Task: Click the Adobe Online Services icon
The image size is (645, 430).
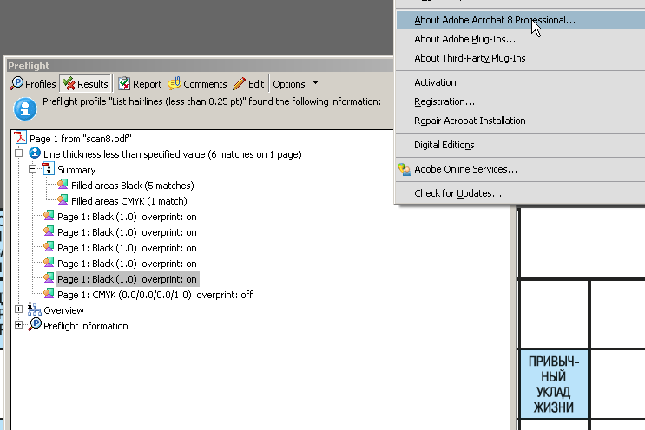Action: [x=405, y=169]
